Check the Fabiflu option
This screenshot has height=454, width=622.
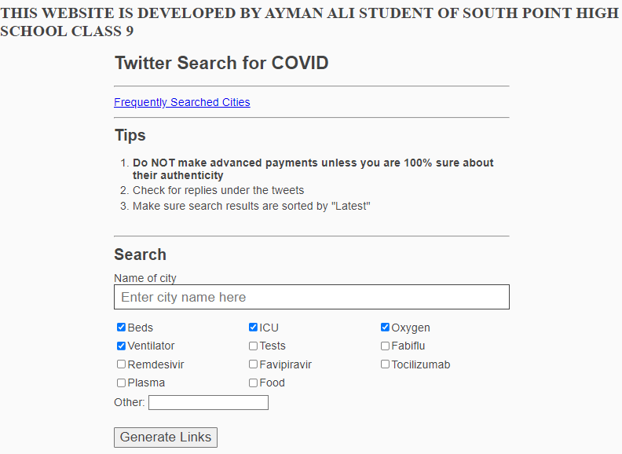point(385,346)
